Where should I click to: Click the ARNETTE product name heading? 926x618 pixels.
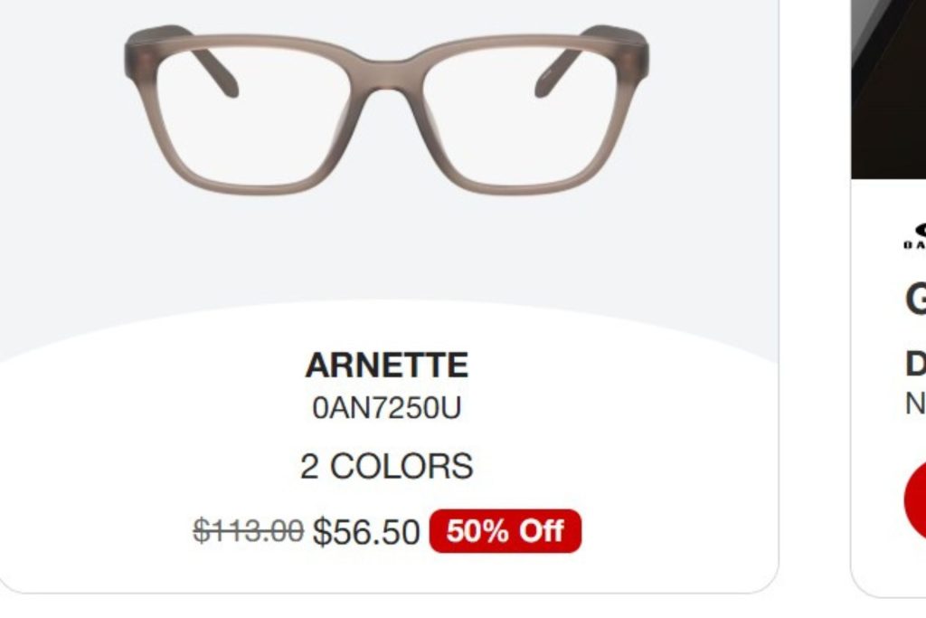pos(387,366)
